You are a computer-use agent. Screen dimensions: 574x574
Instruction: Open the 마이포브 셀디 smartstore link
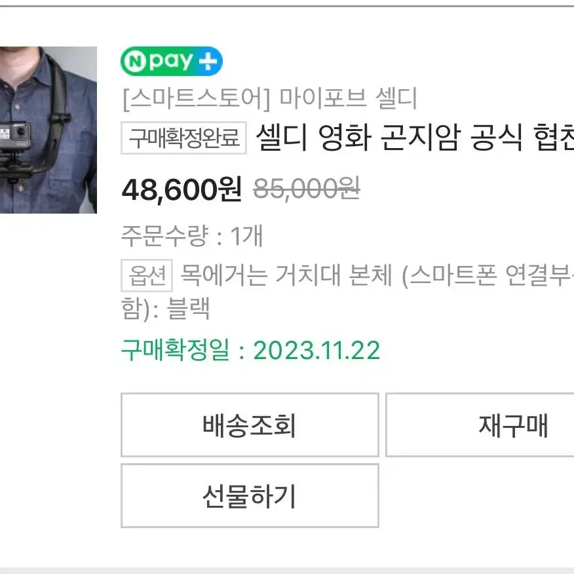click(348, 99)
